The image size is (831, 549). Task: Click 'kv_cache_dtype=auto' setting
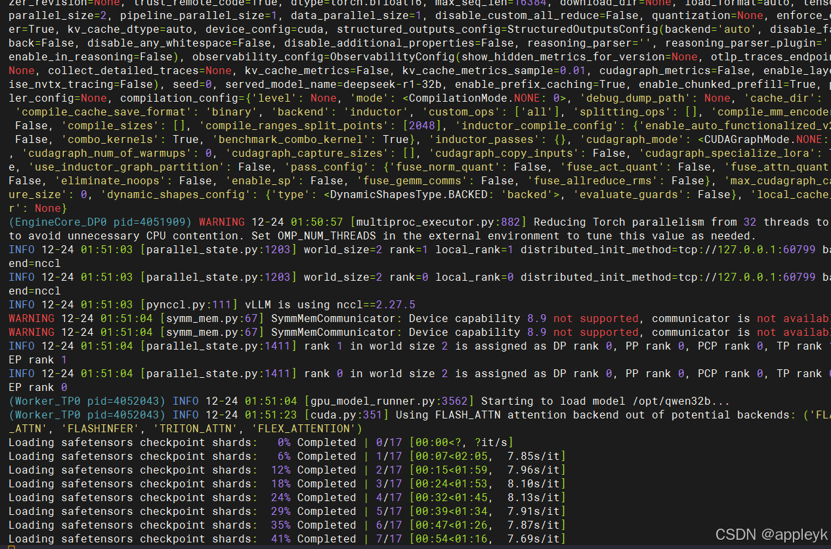[x=129, y=29]
